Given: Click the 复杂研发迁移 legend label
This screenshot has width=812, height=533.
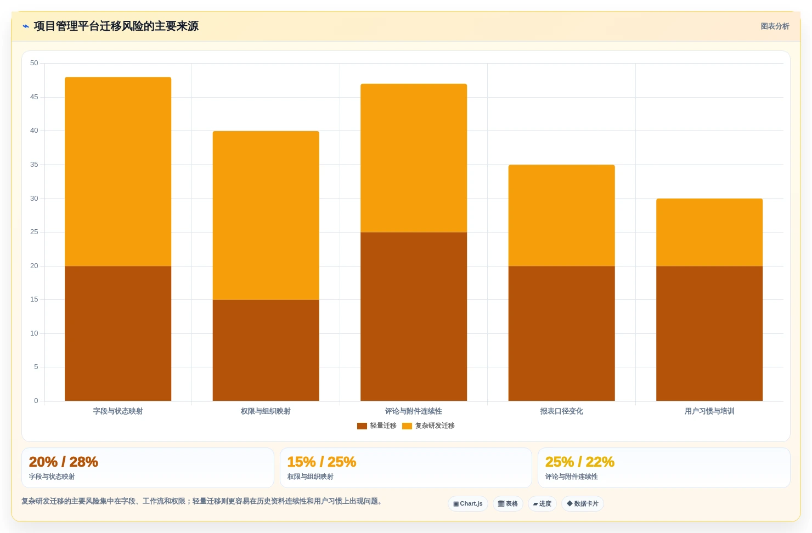Looking at the screenshot, I should point(435,426).
